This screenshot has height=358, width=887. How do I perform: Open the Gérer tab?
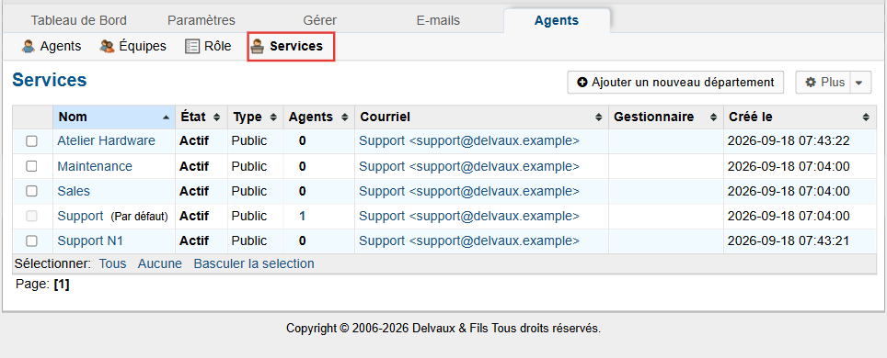pos(319,21)
